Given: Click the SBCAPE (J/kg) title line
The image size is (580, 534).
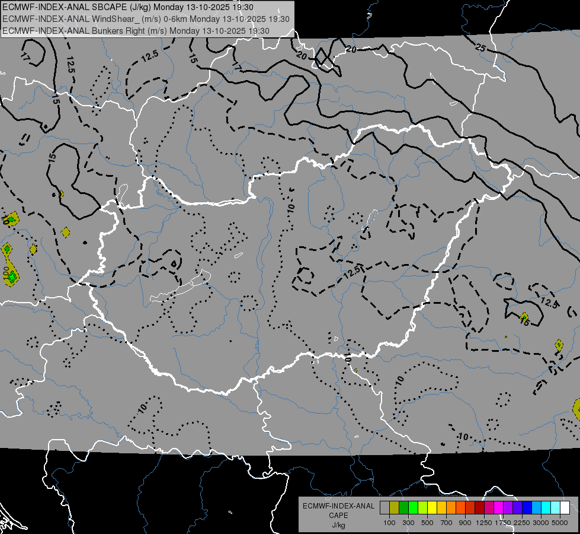Looking at the screenshot, I should (128, 7).
